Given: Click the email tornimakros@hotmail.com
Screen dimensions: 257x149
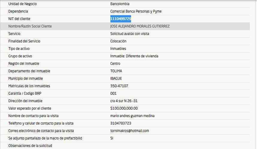Looking at the screenshot, I should coord(129,131).
